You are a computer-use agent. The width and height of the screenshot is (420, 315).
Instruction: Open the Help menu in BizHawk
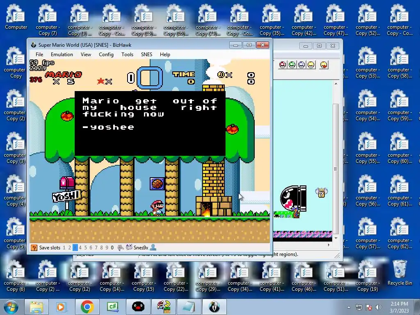coord(165,55)
